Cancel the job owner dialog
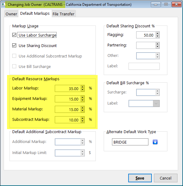This screenshot has width=183, height=186. pyautogui.click(x=166, y=178)
